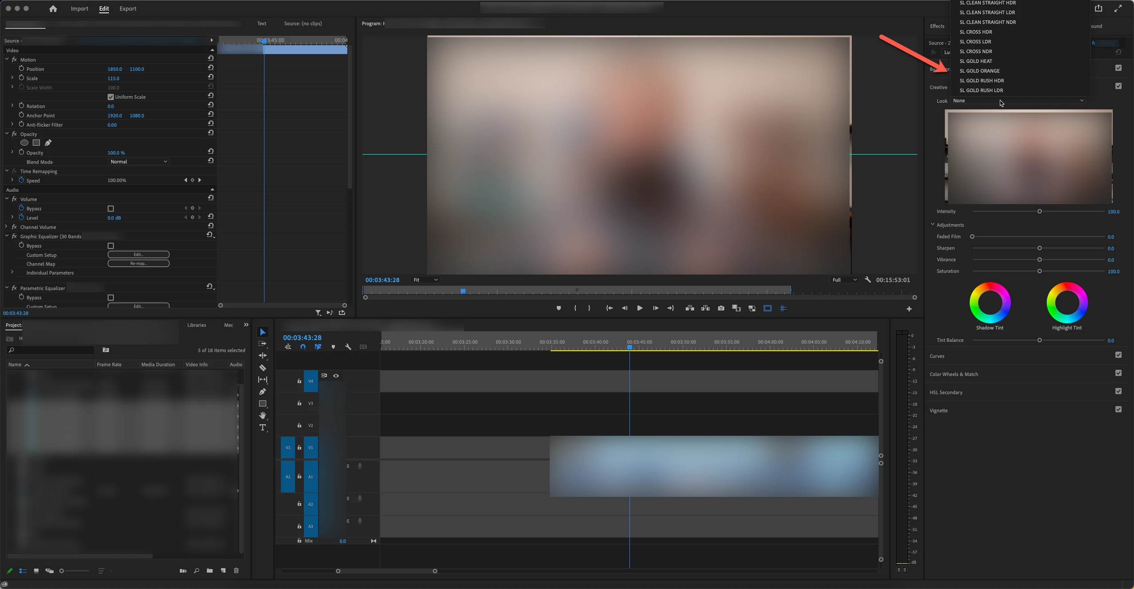Switch to the Export tab
1134x589 pixels.
pos(128,8)
